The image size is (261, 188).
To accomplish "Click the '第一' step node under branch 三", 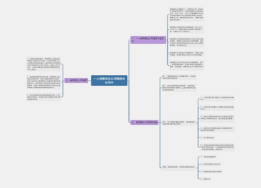I will point(179,77).
